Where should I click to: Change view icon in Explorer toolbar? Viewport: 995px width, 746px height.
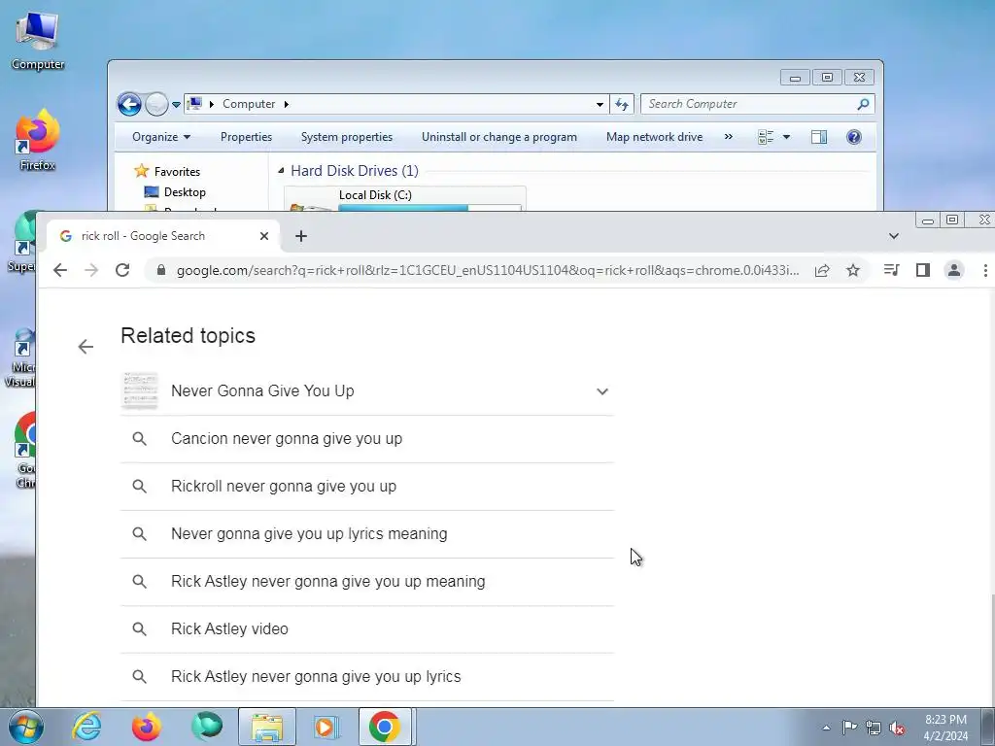pyautogui.click(x=766, y=137)
